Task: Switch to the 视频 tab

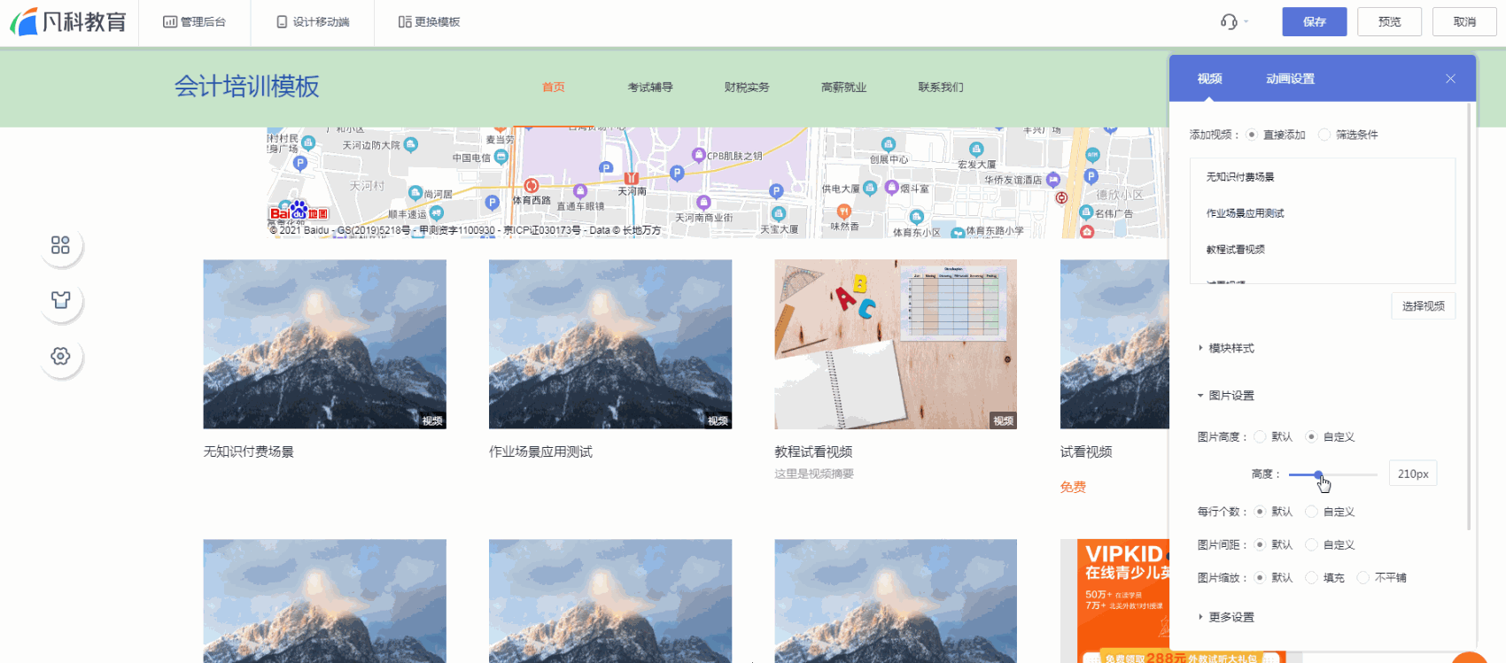Action: (1209, 79)
